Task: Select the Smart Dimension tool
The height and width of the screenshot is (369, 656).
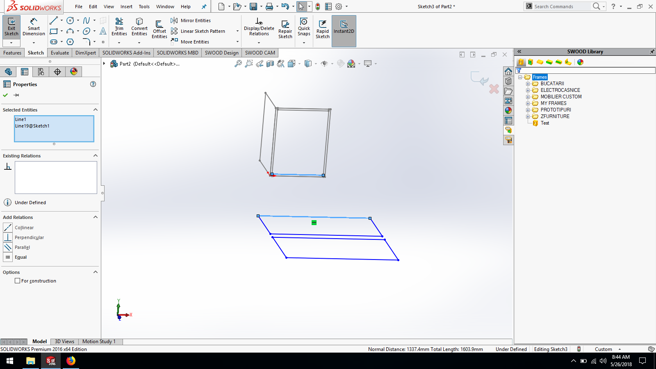Action: pos(34,27)
